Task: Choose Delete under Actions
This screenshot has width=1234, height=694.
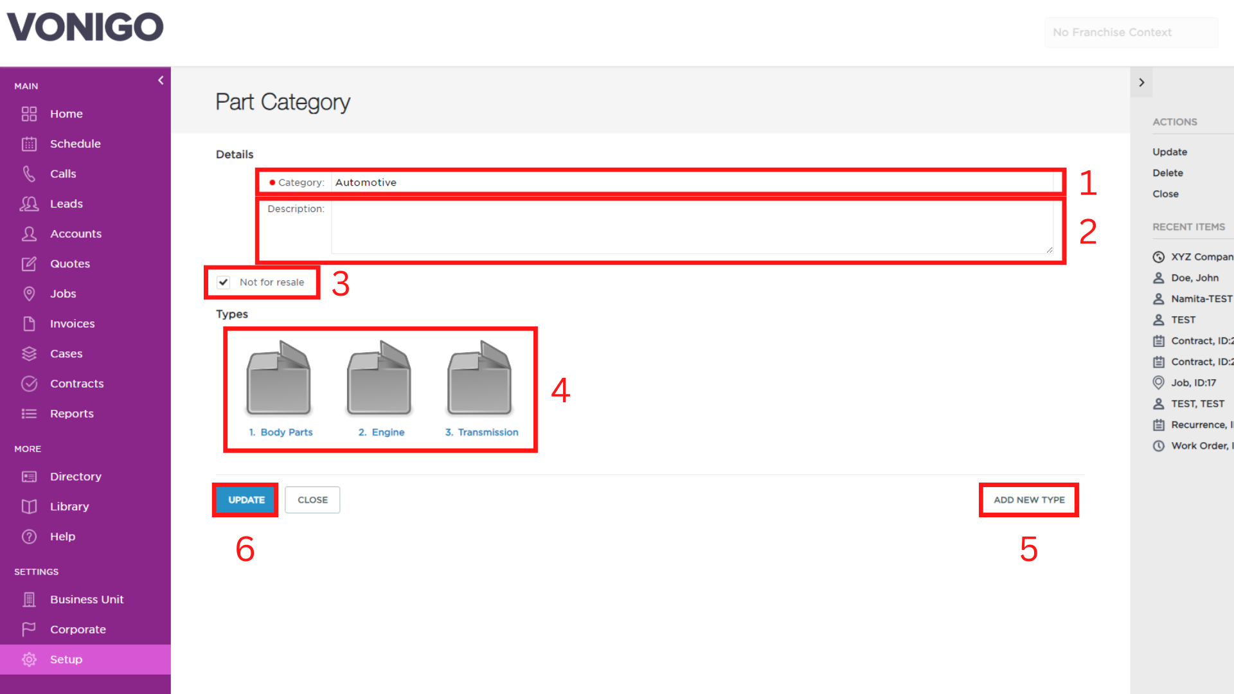Action: (1168, 173)
